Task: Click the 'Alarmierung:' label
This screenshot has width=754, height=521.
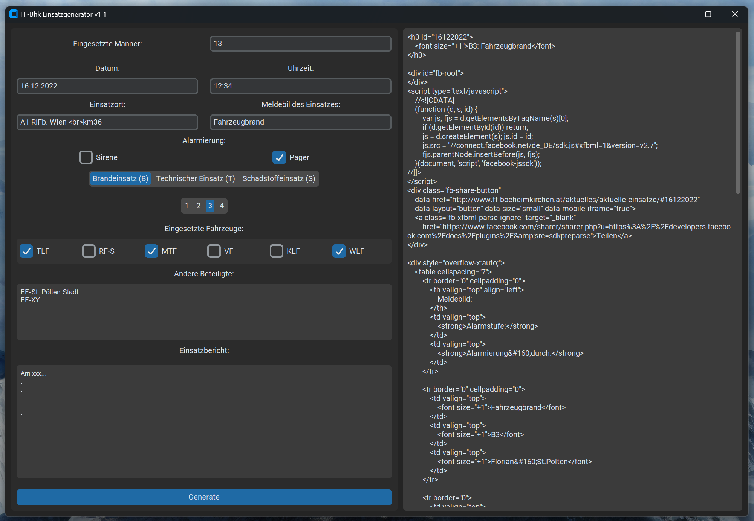Action: [x=204, y=141]
